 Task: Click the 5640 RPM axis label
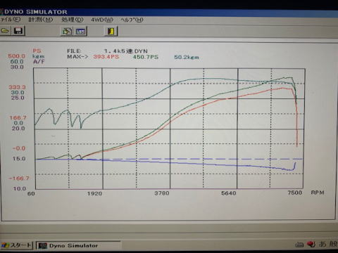(x=229, y=193)
